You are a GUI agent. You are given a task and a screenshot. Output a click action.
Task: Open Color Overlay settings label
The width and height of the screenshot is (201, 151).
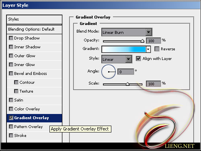point(27,109)
